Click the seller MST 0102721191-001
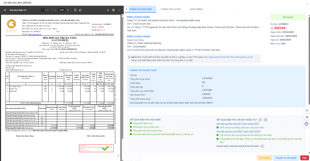This screenshot has width=310, height=161. click(x=142, y=24)
